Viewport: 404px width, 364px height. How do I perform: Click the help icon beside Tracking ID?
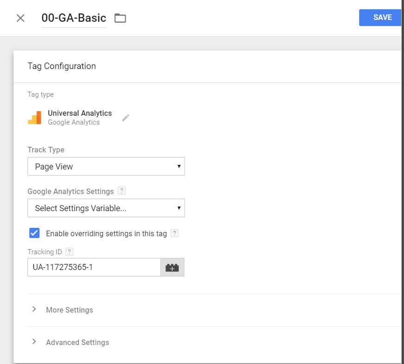pos(69,251)
